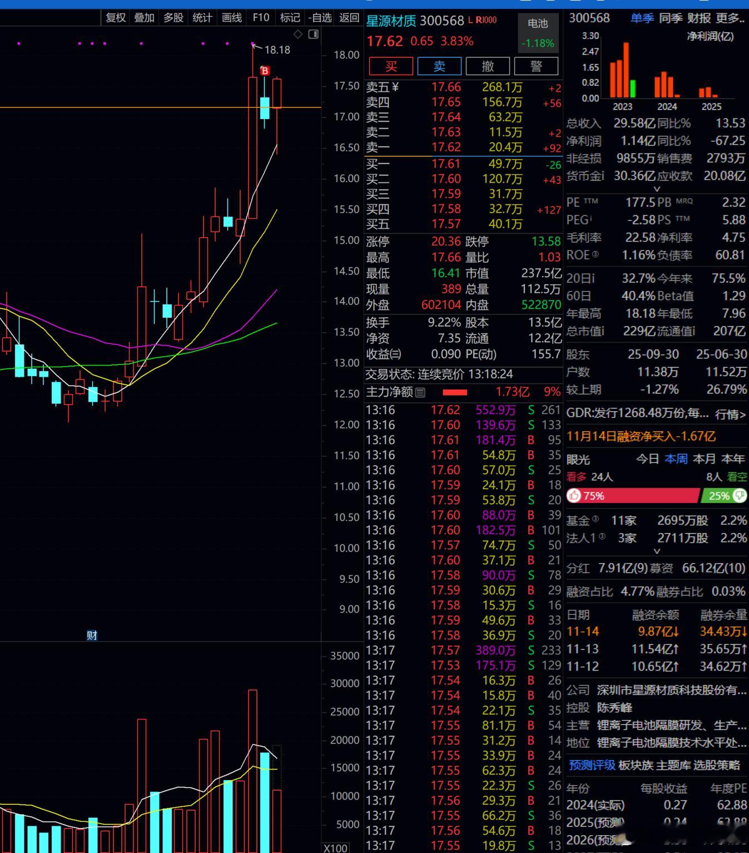749x853 pixels.
Task: Open the 更多 menu in top right
Action: (730, 18)
